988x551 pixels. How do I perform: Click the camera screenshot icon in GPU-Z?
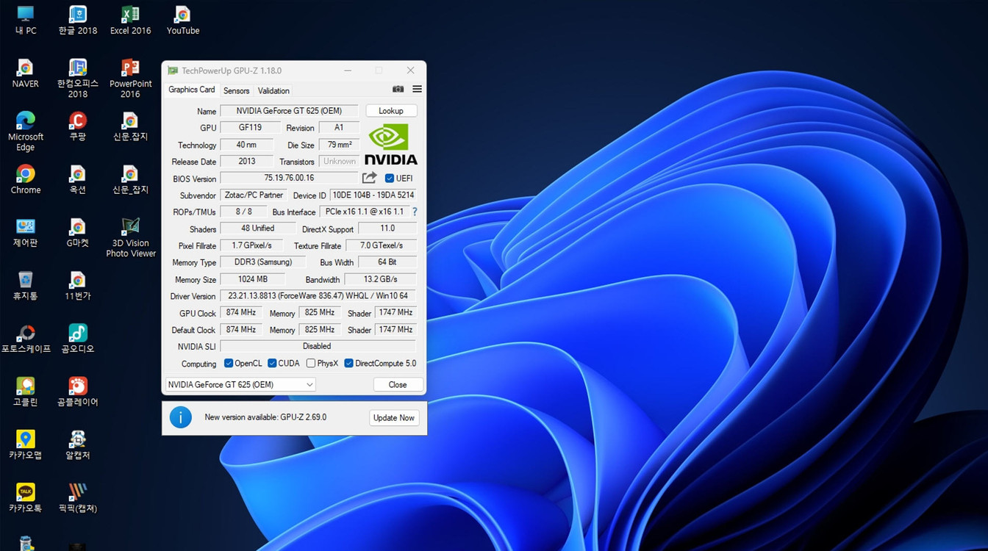click(x=398, y=88)
